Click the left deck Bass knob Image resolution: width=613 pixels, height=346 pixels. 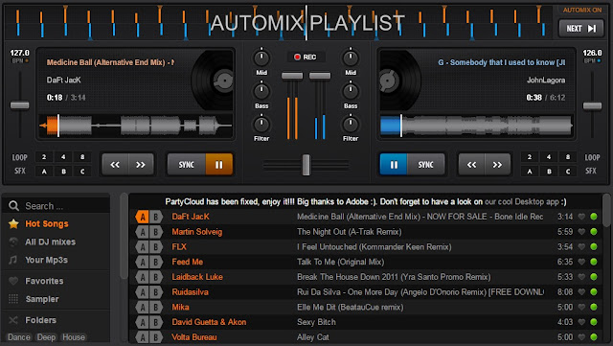pos(261,91)
